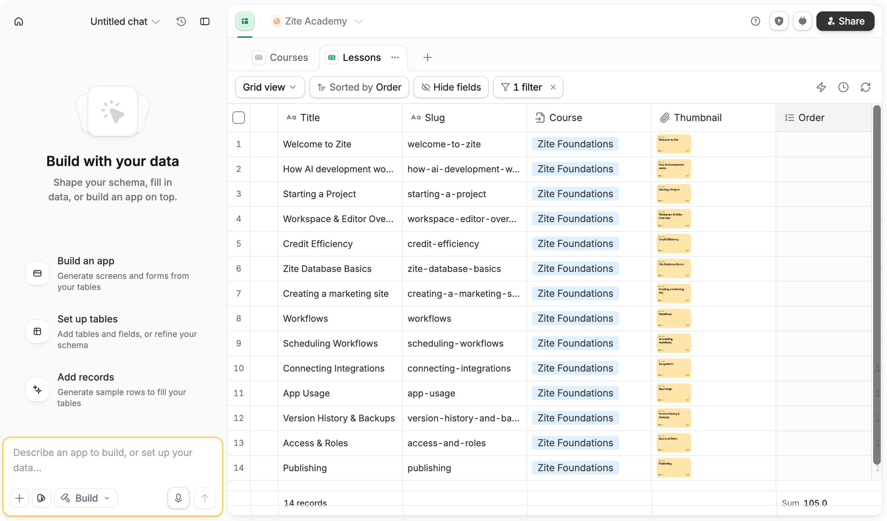
Task: Select the 'Zite Database Basics' title cell
Action: pos(340,268)
